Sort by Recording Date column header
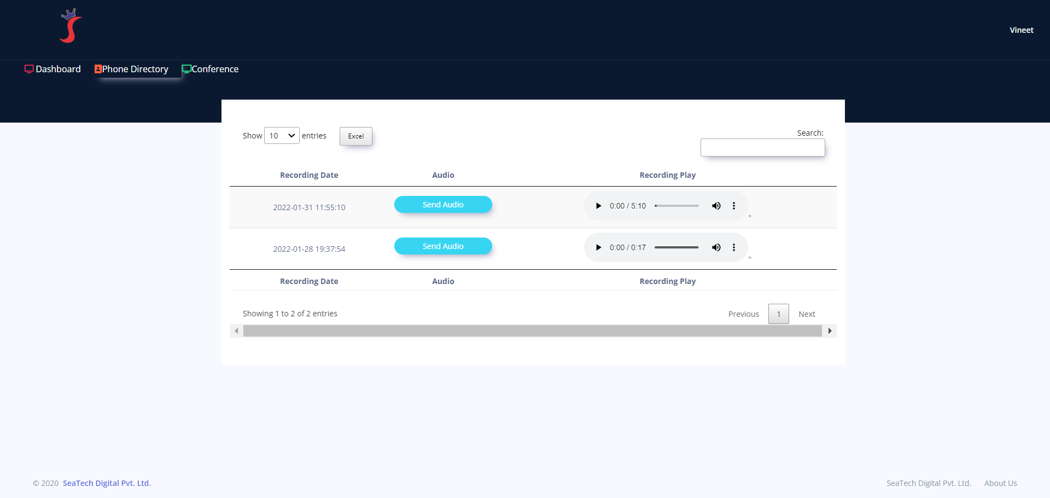This screenshot has width=1050, height=498. click(x=309, y=175)
